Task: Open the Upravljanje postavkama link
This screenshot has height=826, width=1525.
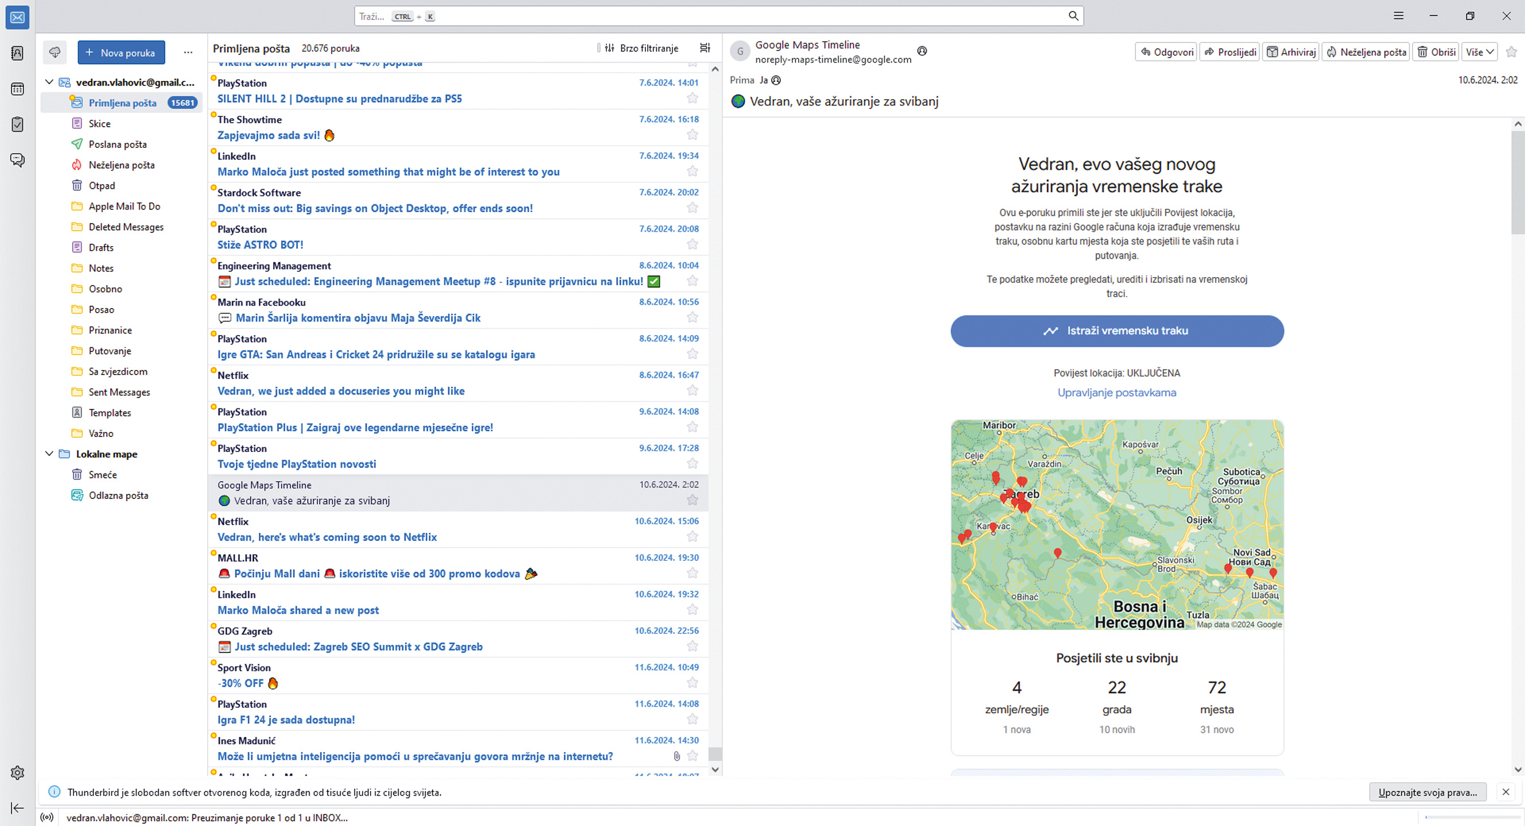Action: coord(1116,392)
